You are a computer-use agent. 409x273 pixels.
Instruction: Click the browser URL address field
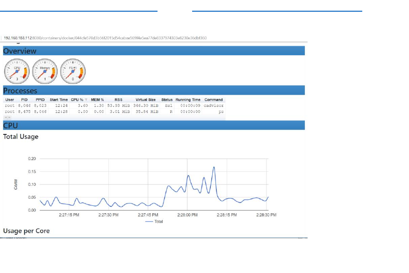tap(154, 38)
